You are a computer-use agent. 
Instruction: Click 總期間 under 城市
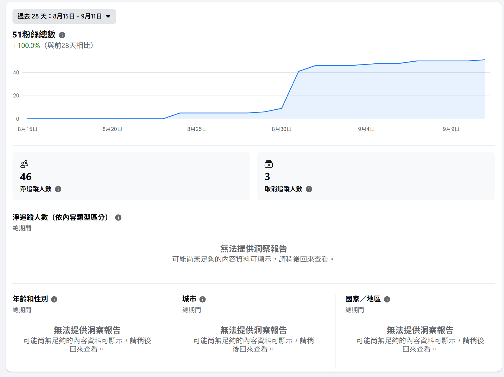[x=192, y=310]
